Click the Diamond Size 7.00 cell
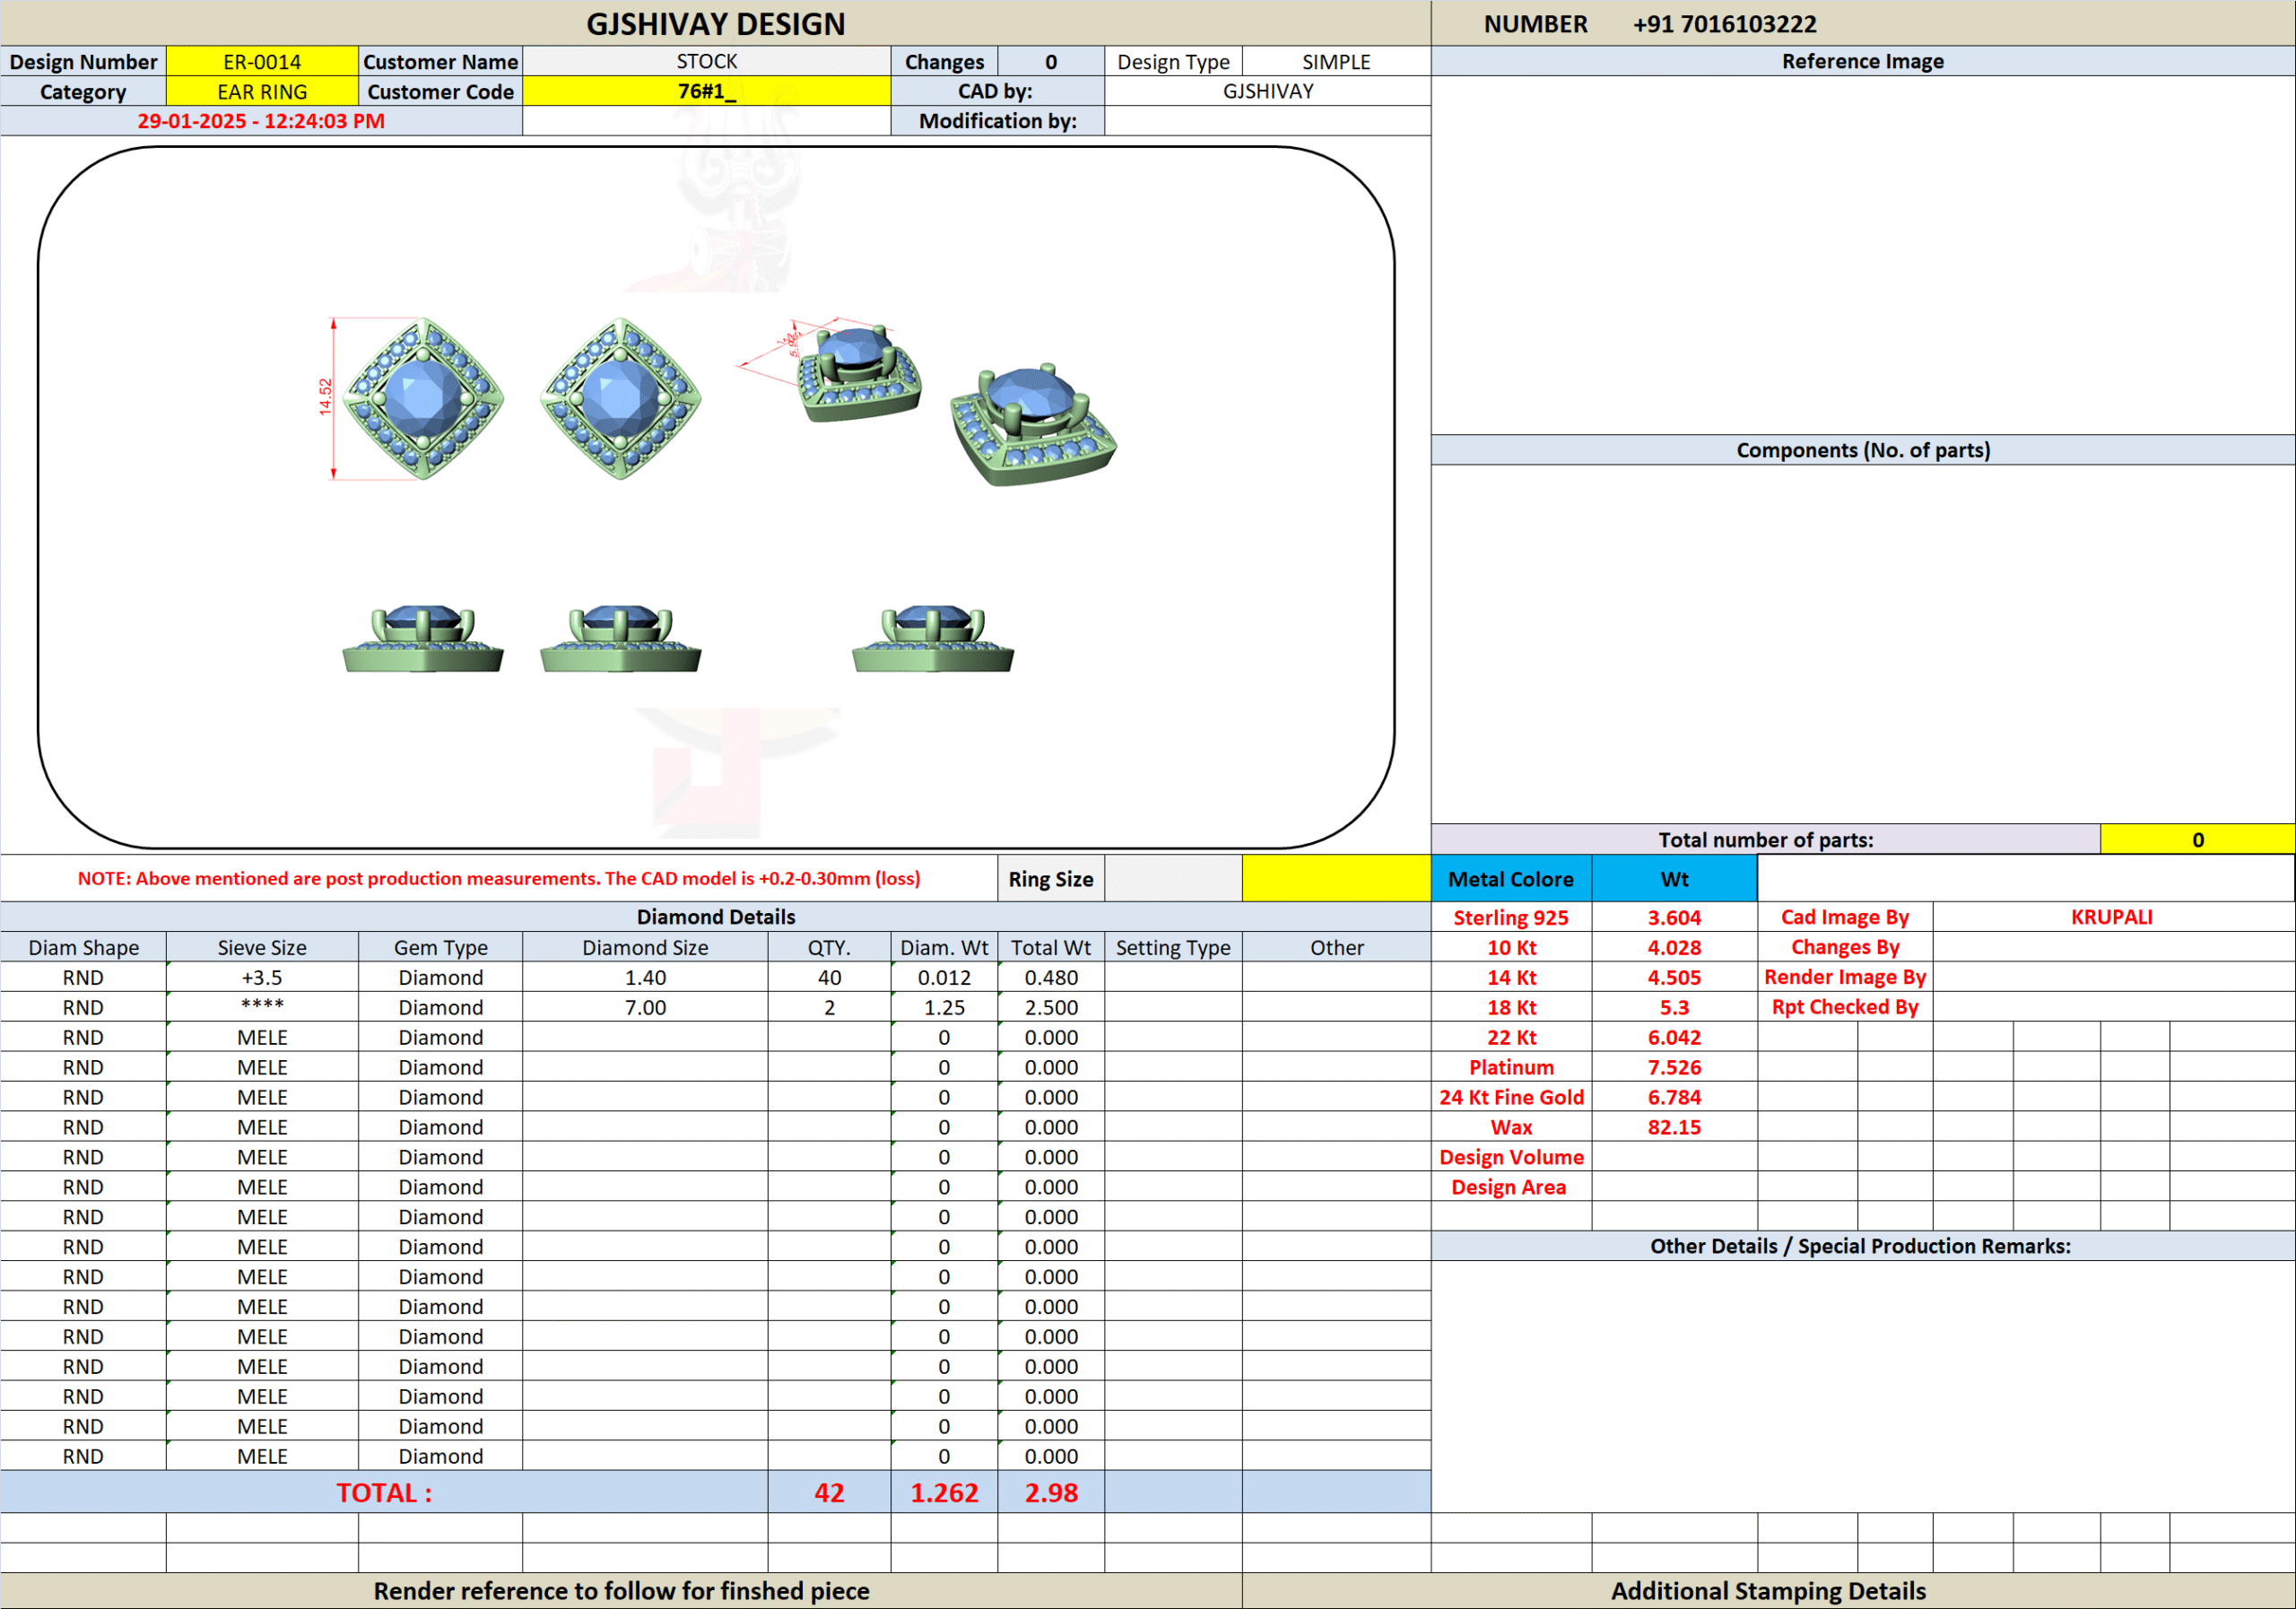Viewport: 2296px width, 1609px height. (x=645, y=1007)
